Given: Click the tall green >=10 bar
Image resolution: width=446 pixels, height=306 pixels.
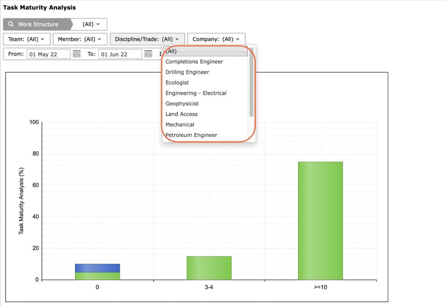Looking at the screenshot, I should 321,221.
